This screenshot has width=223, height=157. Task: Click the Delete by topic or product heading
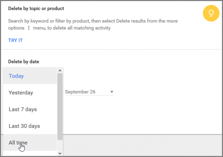36,8
